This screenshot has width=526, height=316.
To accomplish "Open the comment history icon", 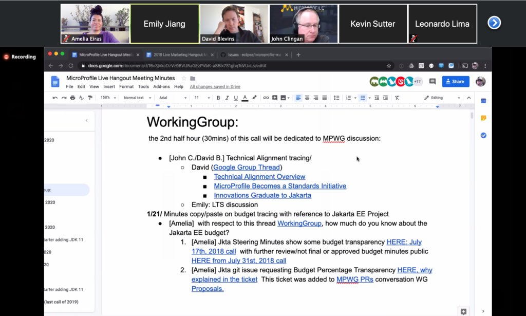I will [433, 82].
